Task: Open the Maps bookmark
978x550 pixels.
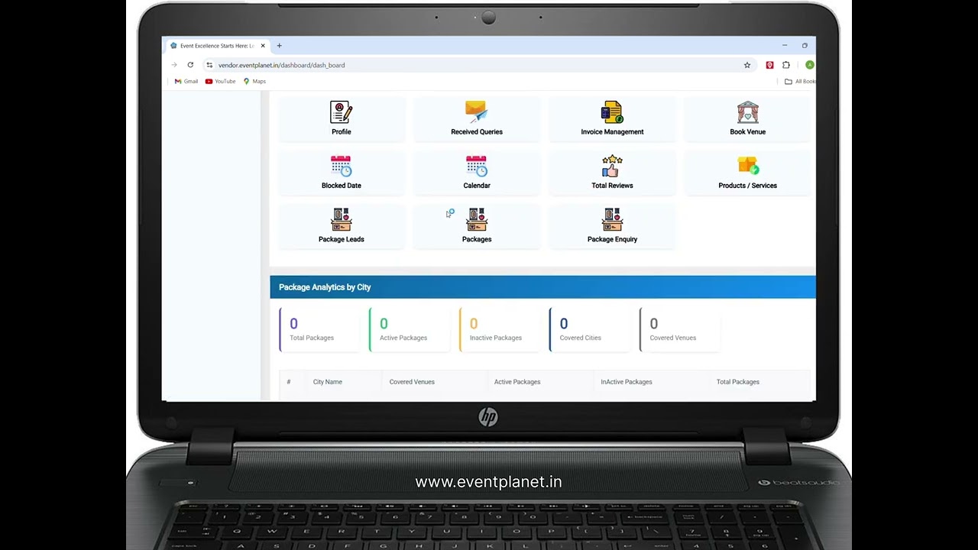Action: click(x=254, y=81)
